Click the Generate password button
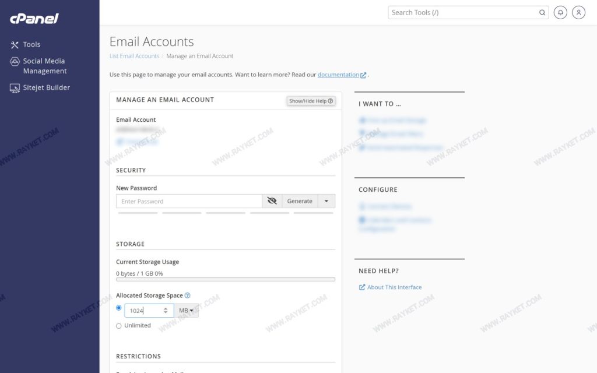Screen dimensions: 597x373 [300, 201]
